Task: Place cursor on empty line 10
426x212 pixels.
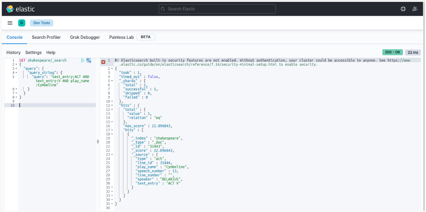Action: (57, 105)
